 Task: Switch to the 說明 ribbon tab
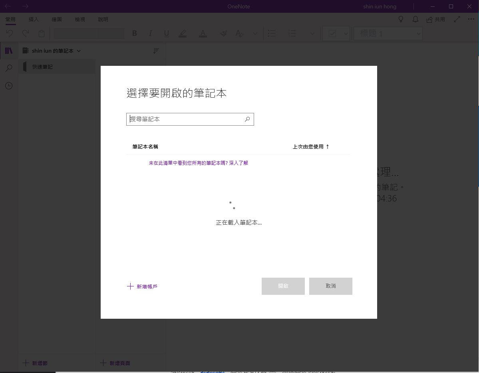click(x=103, y=20)
